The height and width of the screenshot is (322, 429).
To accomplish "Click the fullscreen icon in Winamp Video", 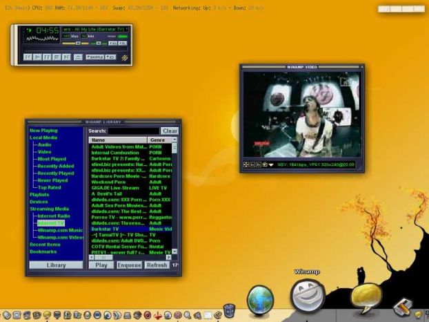I will (x=246, y=164).
